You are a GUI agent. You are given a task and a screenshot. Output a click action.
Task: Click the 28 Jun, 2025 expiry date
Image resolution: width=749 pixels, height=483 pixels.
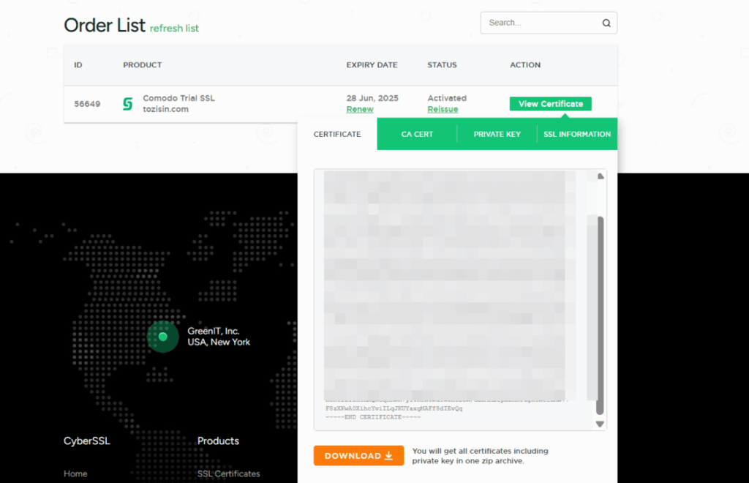click(372, 98)
